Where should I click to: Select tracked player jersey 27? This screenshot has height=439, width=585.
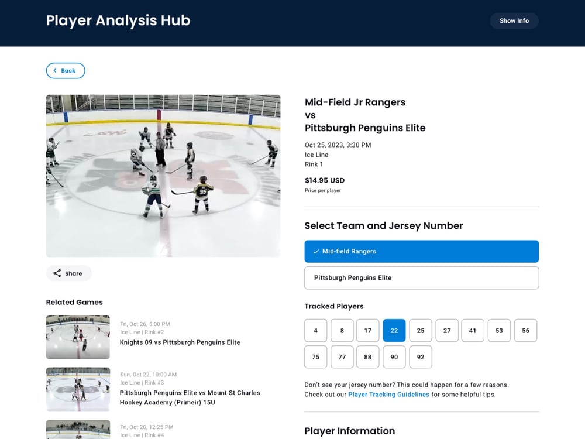click(447, 330)
